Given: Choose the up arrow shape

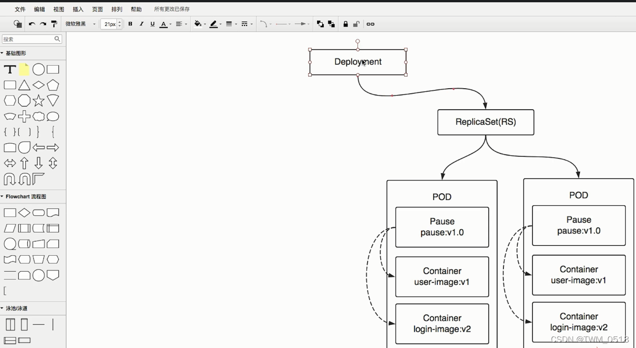Looking at the screenshot, I should click(24, 163).
